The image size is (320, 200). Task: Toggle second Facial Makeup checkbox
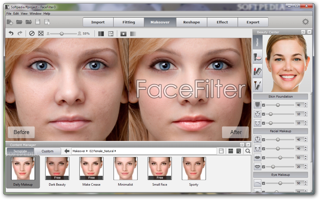click(263, 149)
